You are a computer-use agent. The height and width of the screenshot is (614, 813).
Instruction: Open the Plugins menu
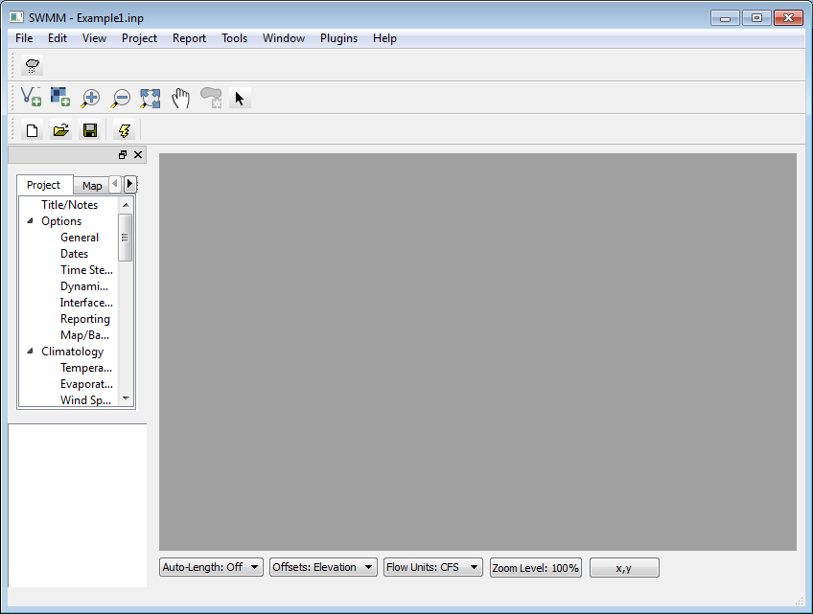(338, 38)
